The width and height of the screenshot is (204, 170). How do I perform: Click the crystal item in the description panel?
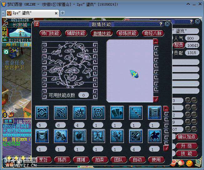pyautogui.click(x=135, y=74)
